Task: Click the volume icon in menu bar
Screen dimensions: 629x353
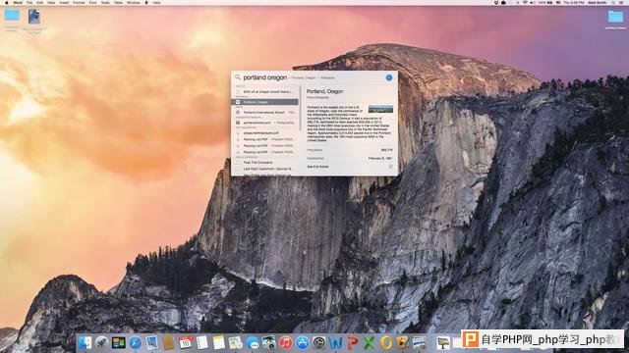Action: tap(533, 2)
